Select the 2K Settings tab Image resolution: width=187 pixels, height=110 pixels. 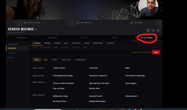pyautogui.click(x=147, y=38)
